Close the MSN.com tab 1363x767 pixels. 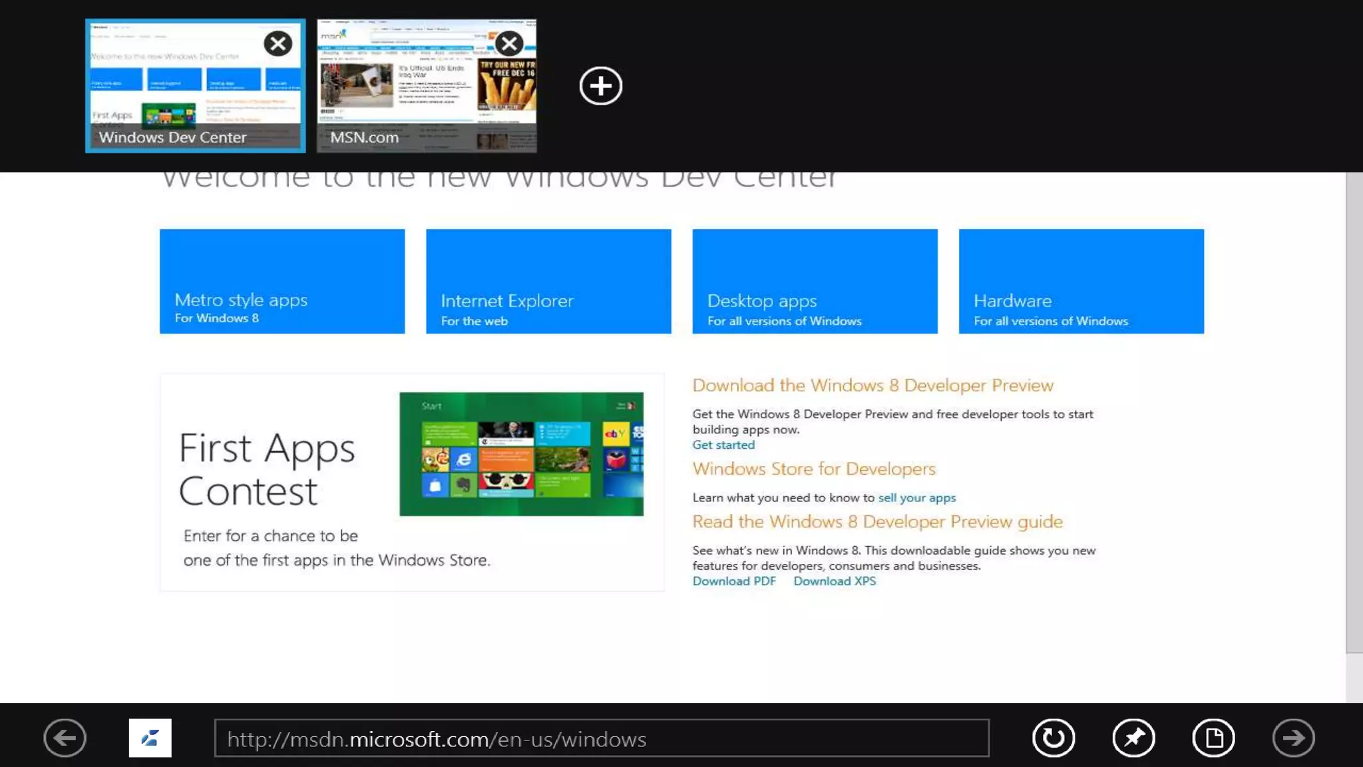[509, 44]
